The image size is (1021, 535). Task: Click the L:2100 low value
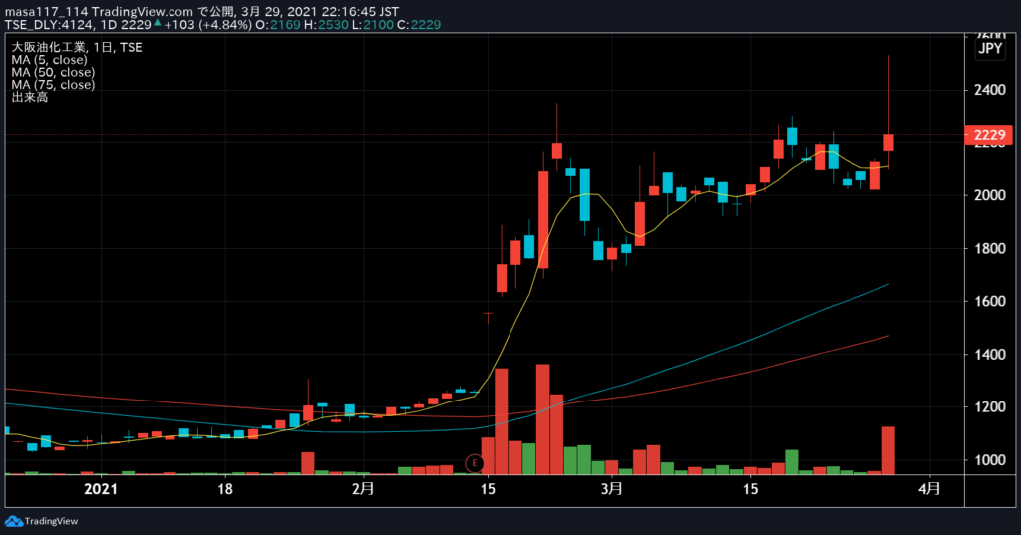click(x=373, y=25)
